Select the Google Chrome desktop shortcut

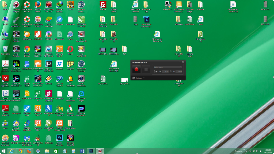point(27,51)
